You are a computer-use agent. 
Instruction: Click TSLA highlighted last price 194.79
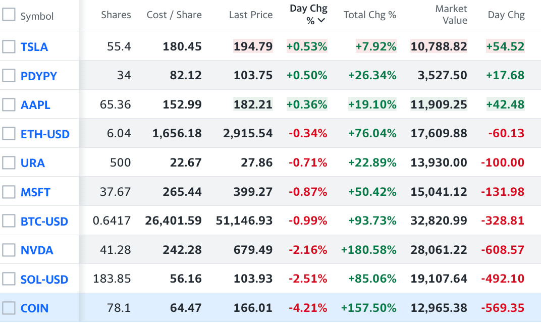point(253,46)
